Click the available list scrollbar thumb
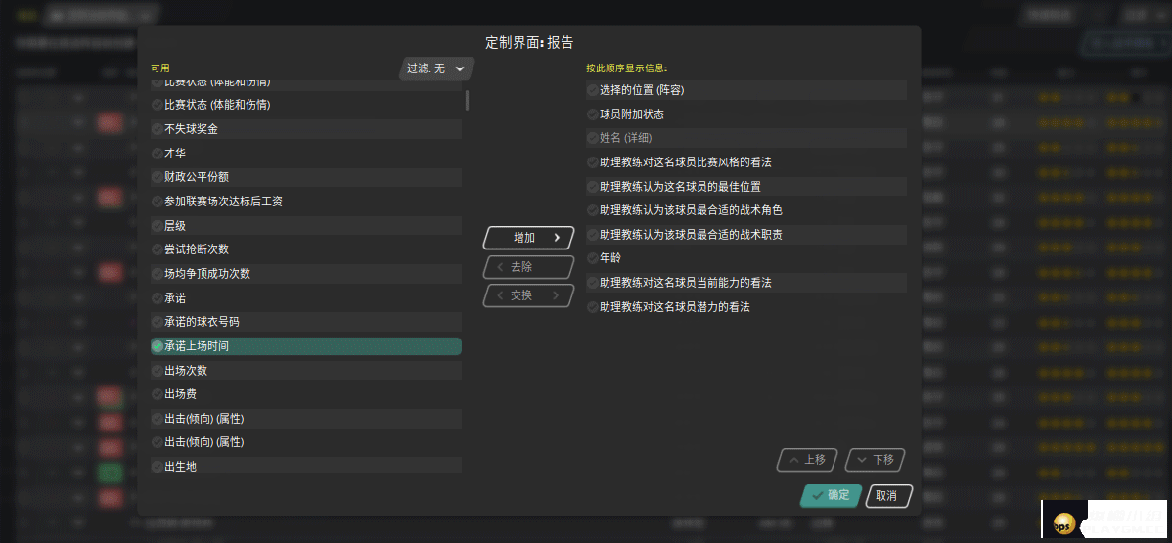 [x=468, y=100]
